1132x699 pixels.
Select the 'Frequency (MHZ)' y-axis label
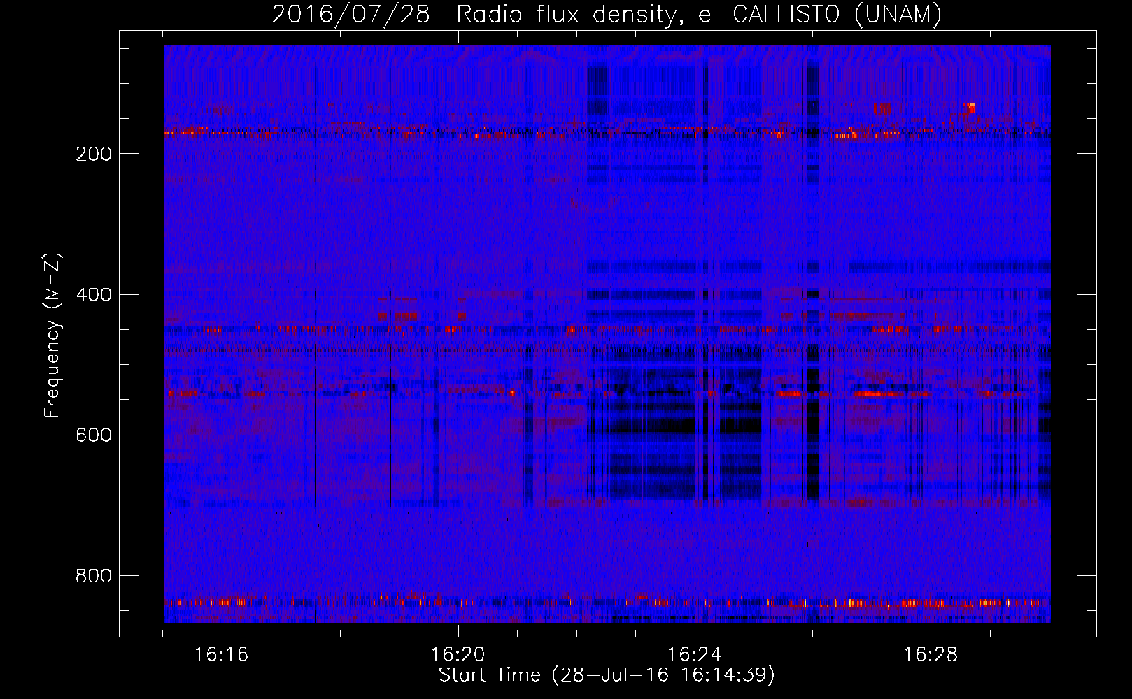pyautogui.click(x=52, y=336)
